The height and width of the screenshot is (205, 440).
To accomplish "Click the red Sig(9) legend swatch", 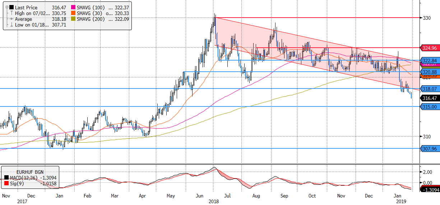I will [x=7, y=183].
